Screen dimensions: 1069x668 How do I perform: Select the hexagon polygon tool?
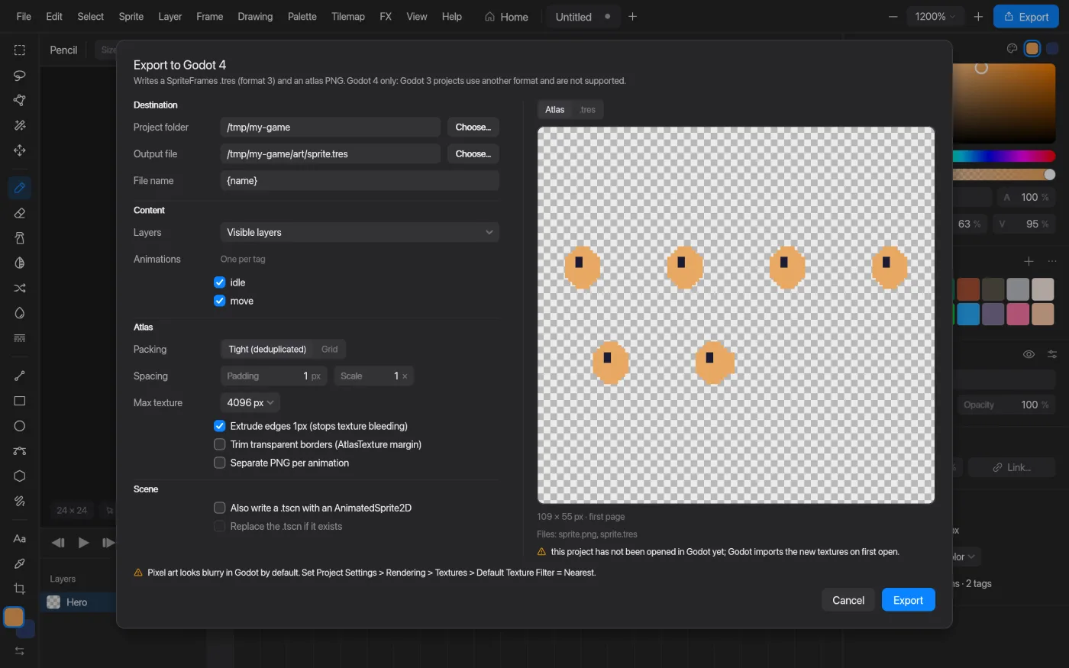20,476
